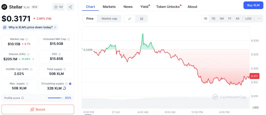Click the Stellar logo icon
The height and width of the screenshot is (115, 266).
click(4, 7)
